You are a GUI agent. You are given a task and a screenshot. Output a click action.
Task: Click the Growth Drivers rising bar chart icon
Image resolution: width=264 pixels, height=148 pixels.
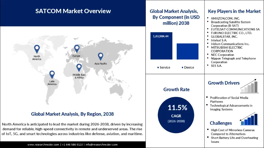(249, 86)
